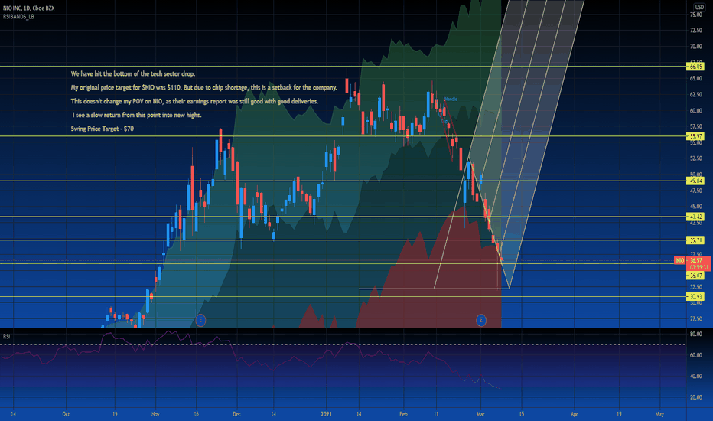Click the 'Handle' pattern label

[x=451, y=99]
